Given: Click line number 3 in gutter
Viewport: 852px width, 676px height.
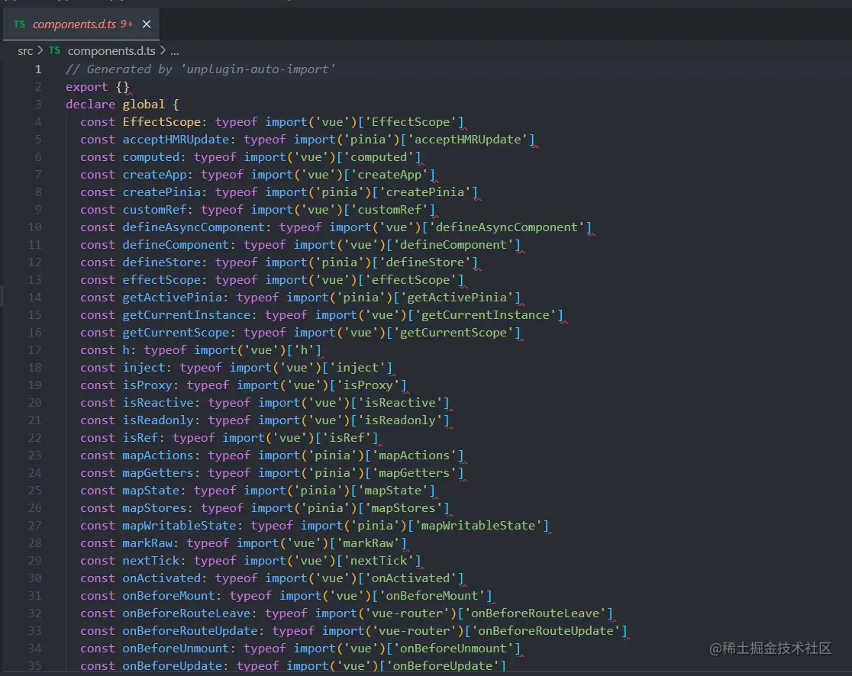Looking at the screenshot, I should [38, 105].
